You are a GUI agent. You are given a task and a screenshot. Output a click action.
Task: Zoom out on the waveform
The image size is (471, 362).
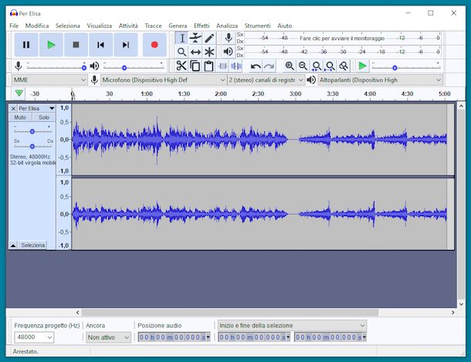click(x=303, y=66)
